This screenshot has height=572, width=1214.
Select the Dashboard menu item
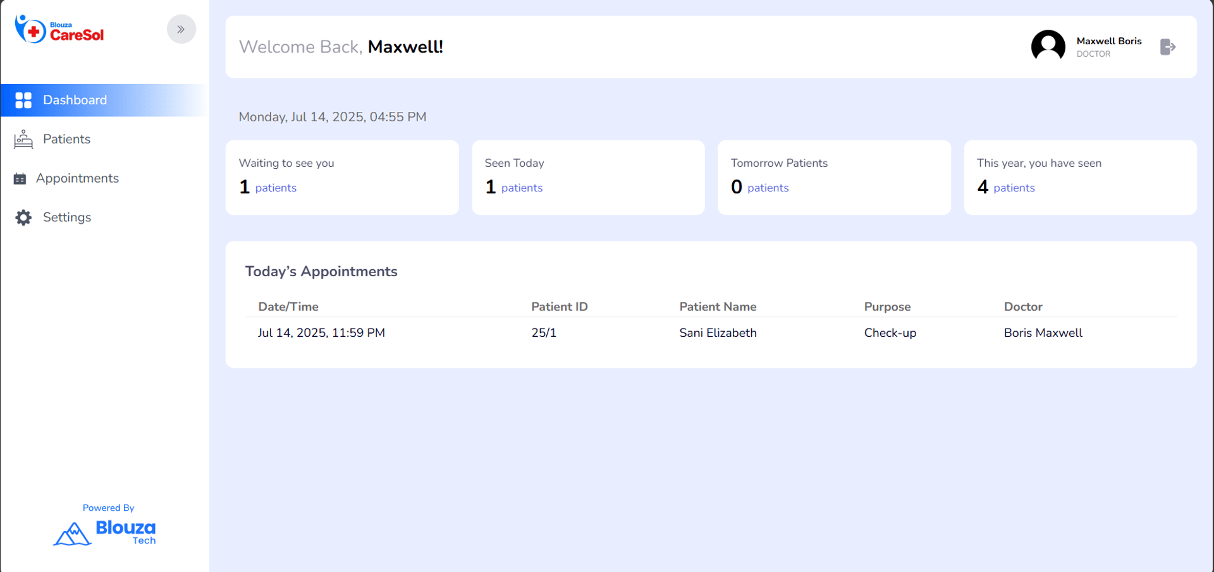[x=75, y=100]
